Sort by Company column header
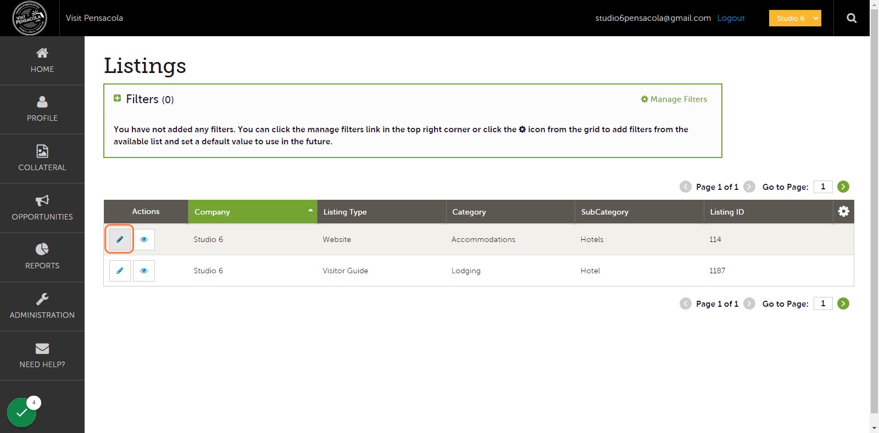The width and height of the screenshot is (879, 433). pyautogui.click(x=252, y=212)
